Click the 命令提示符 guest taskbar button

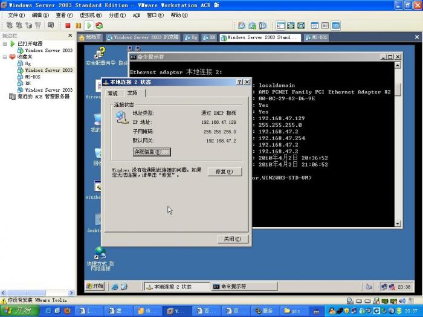point(244,287)
